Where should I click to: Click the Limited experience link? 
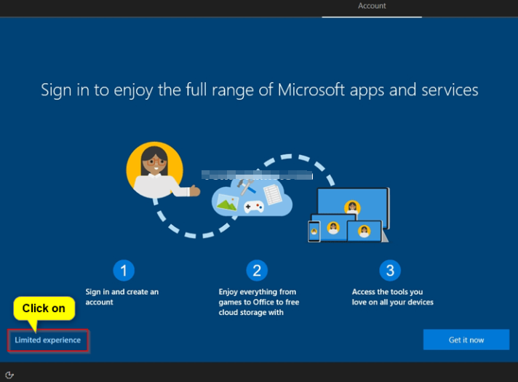coord(48,341)
